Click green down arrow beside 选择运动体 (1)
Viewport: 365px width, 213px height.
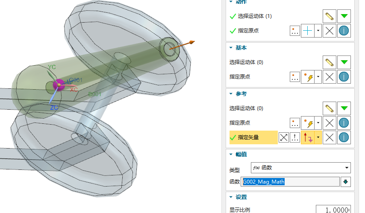tap(344, 16)
